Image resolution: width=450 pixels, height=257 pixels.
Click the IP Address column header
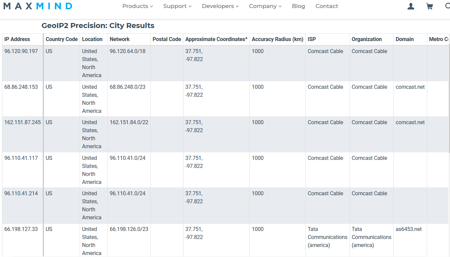[17, 39]
